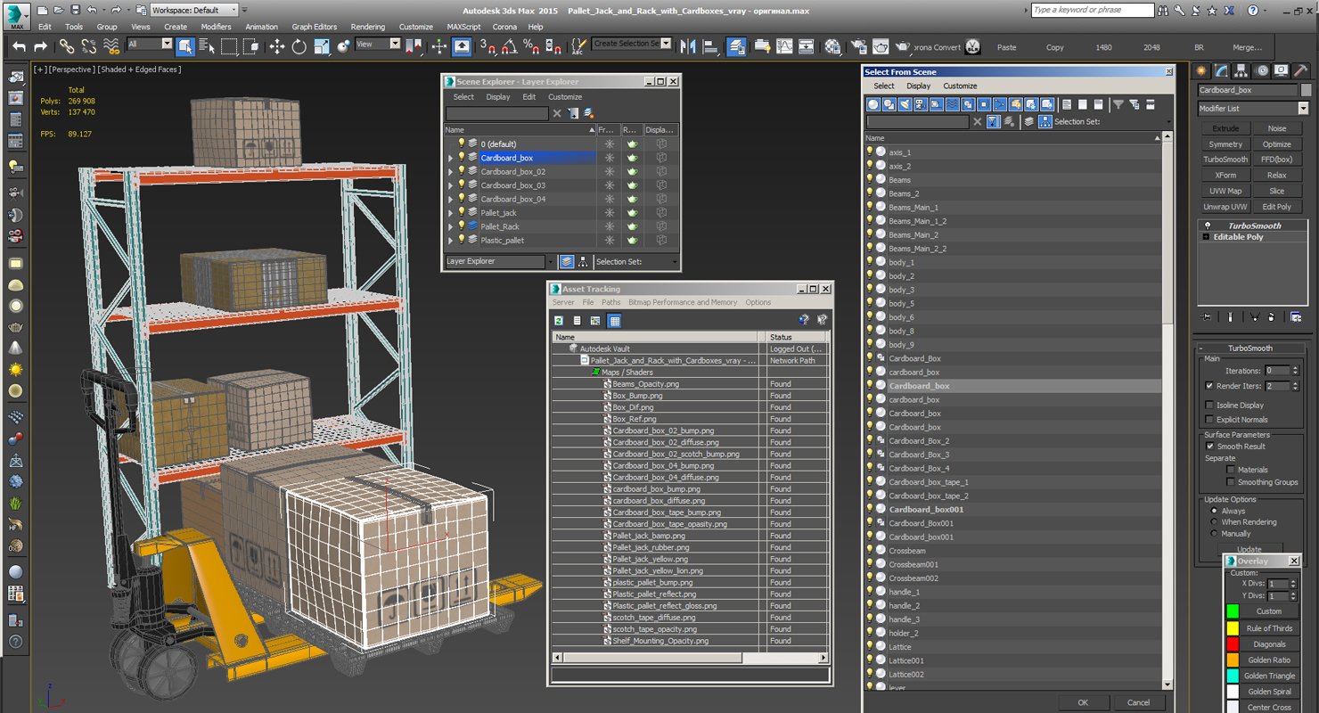
Task: Activate the Select Object tool
Action: tap(185, 46)
